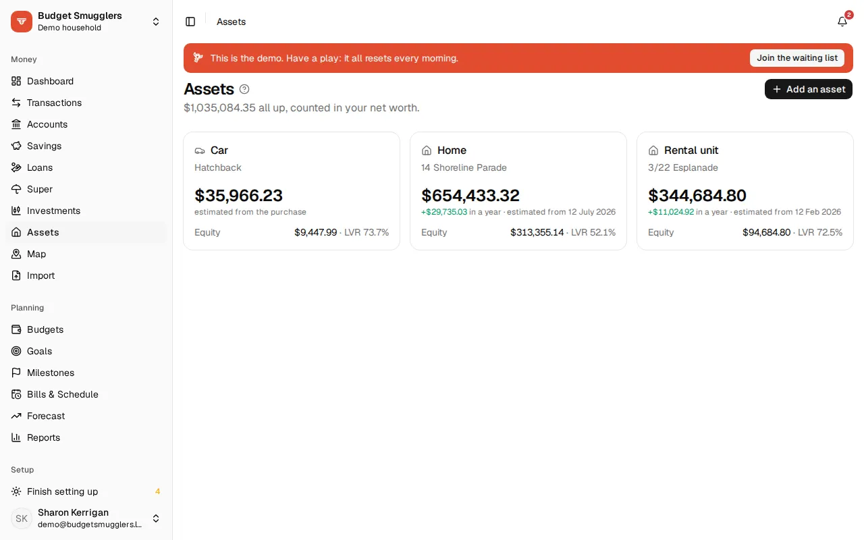Click the SK user avatar
This screenshot has height=540, width=864.
pos(22,518)
